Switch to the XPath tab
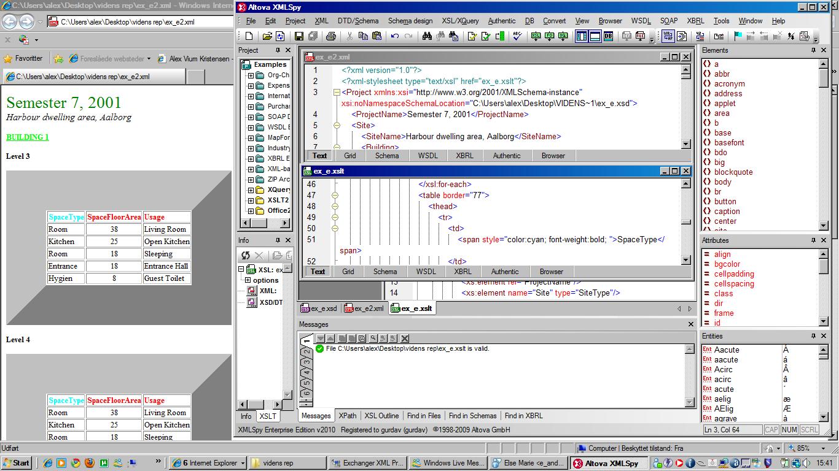The width and height of the screenshot is (839, 471). click(347, 416)
